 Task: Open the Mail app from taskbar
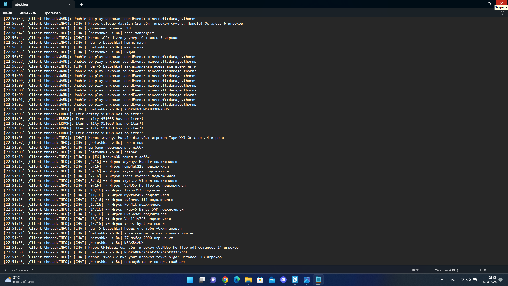click(x=272, y=280)
